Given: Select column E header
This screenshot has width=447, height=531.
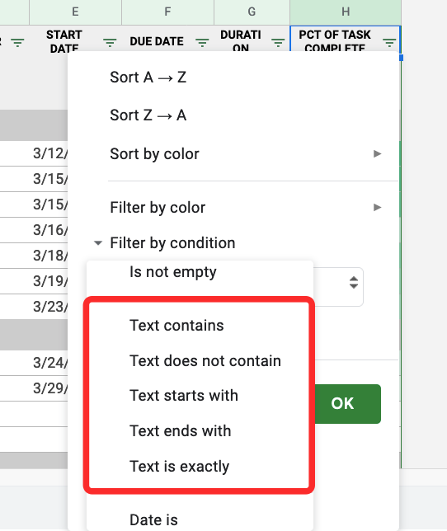Looking at the screenshot, I should [76, 12].
